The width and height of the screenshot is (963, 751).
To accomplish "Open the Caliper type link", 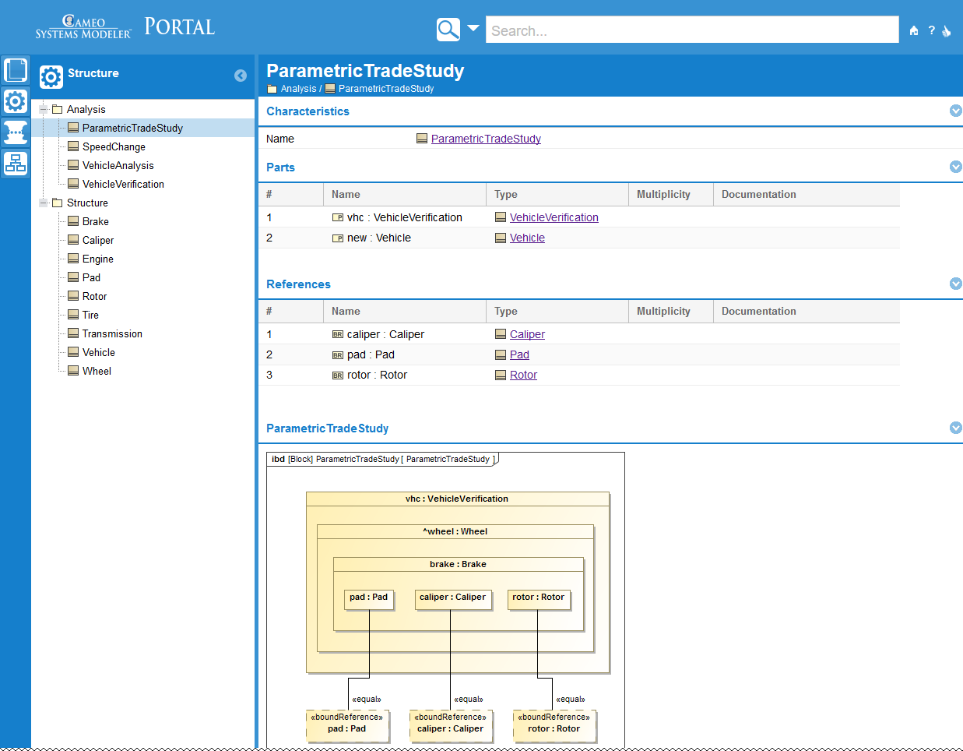I will [x=527, y=335].
